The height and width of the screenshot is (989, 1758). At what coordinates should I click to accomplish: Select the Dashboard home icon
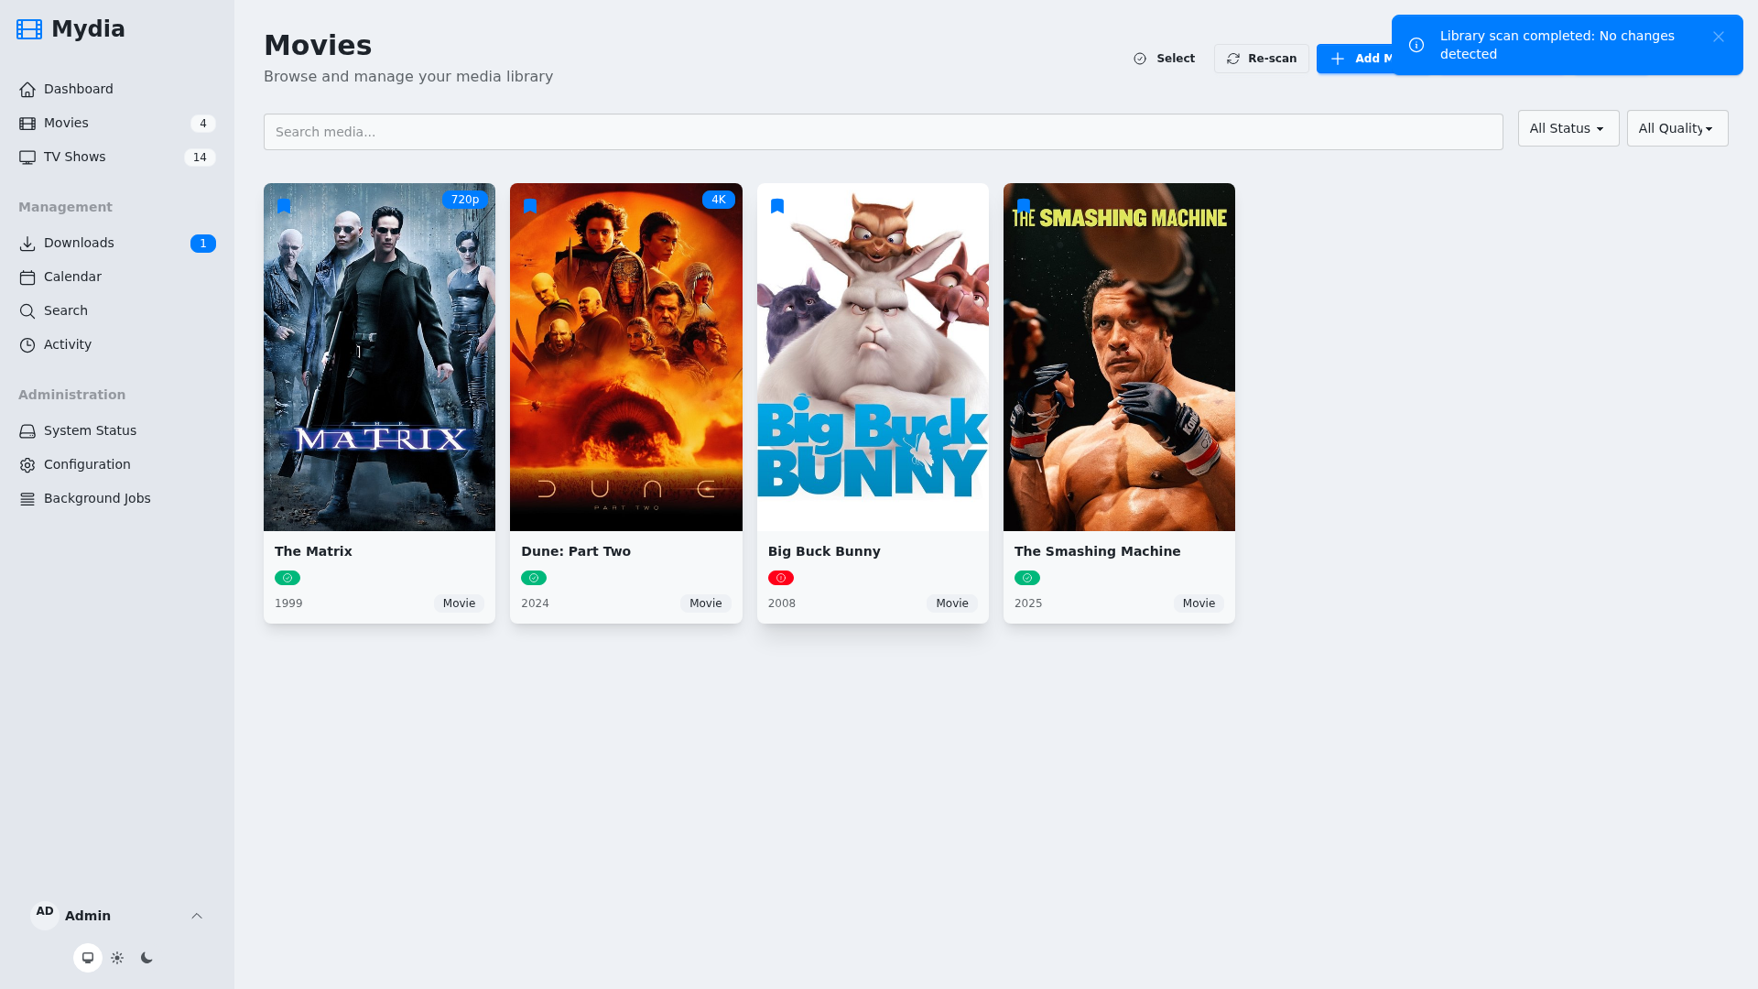tap(27, 89)
